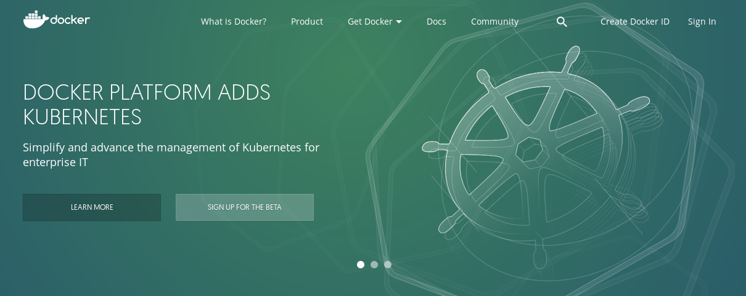Switch to the second carousel slide dot

tap(374, 265)
